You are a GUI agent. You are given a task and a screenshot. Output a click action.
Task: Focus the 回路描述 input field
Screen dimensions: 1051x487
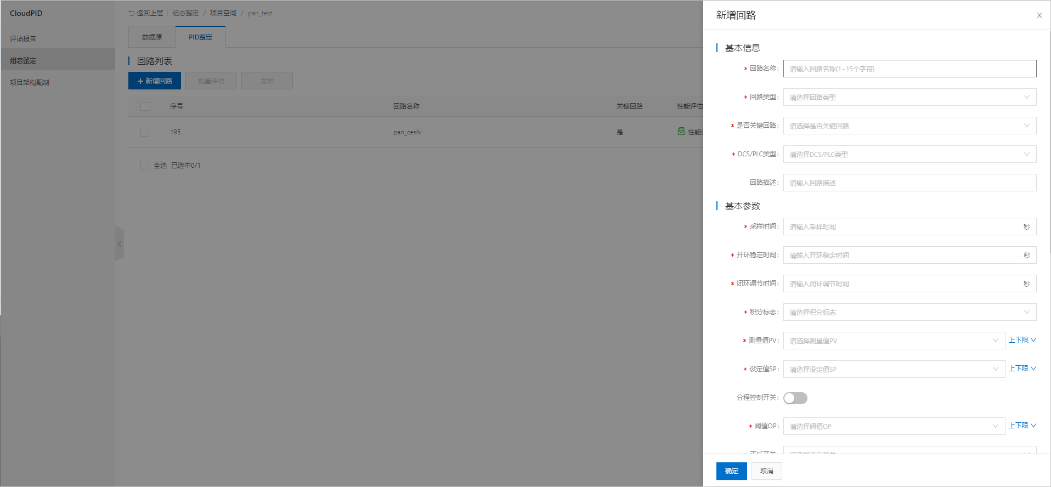coord(909,183)
